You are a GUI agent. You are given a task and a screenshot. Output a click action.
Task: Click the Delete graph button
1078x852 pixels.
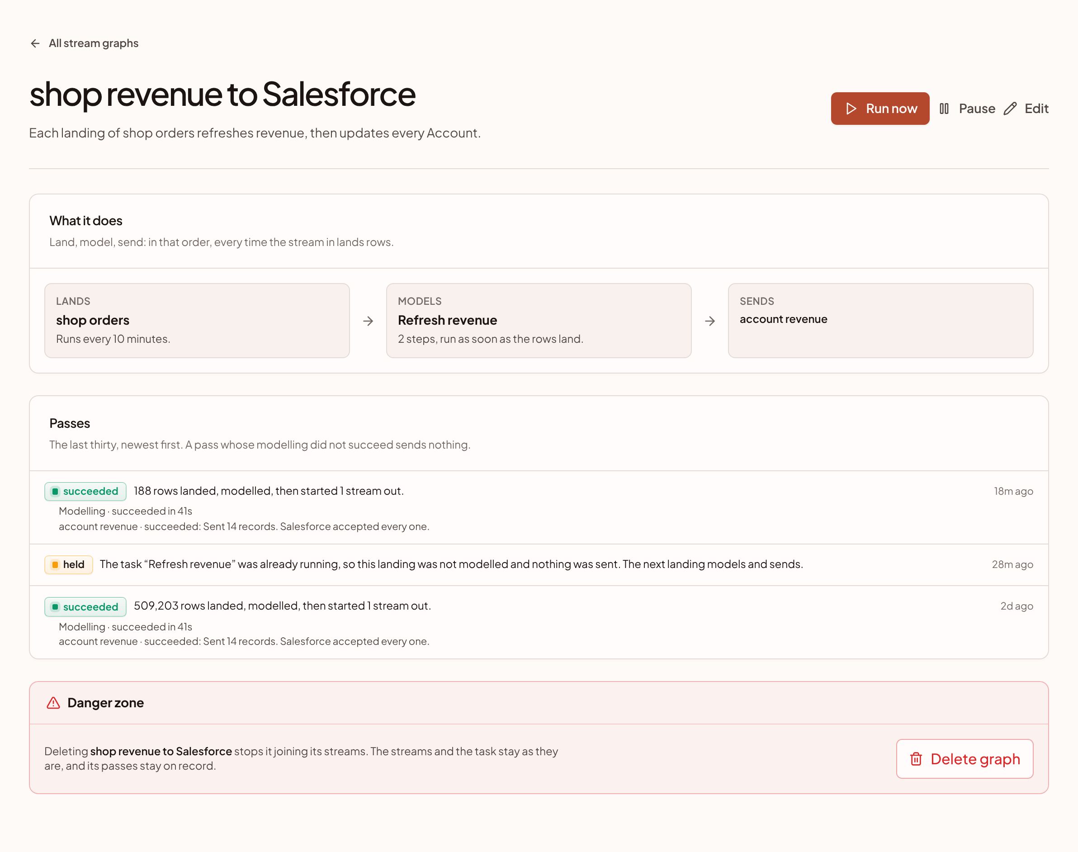(964, 759)
